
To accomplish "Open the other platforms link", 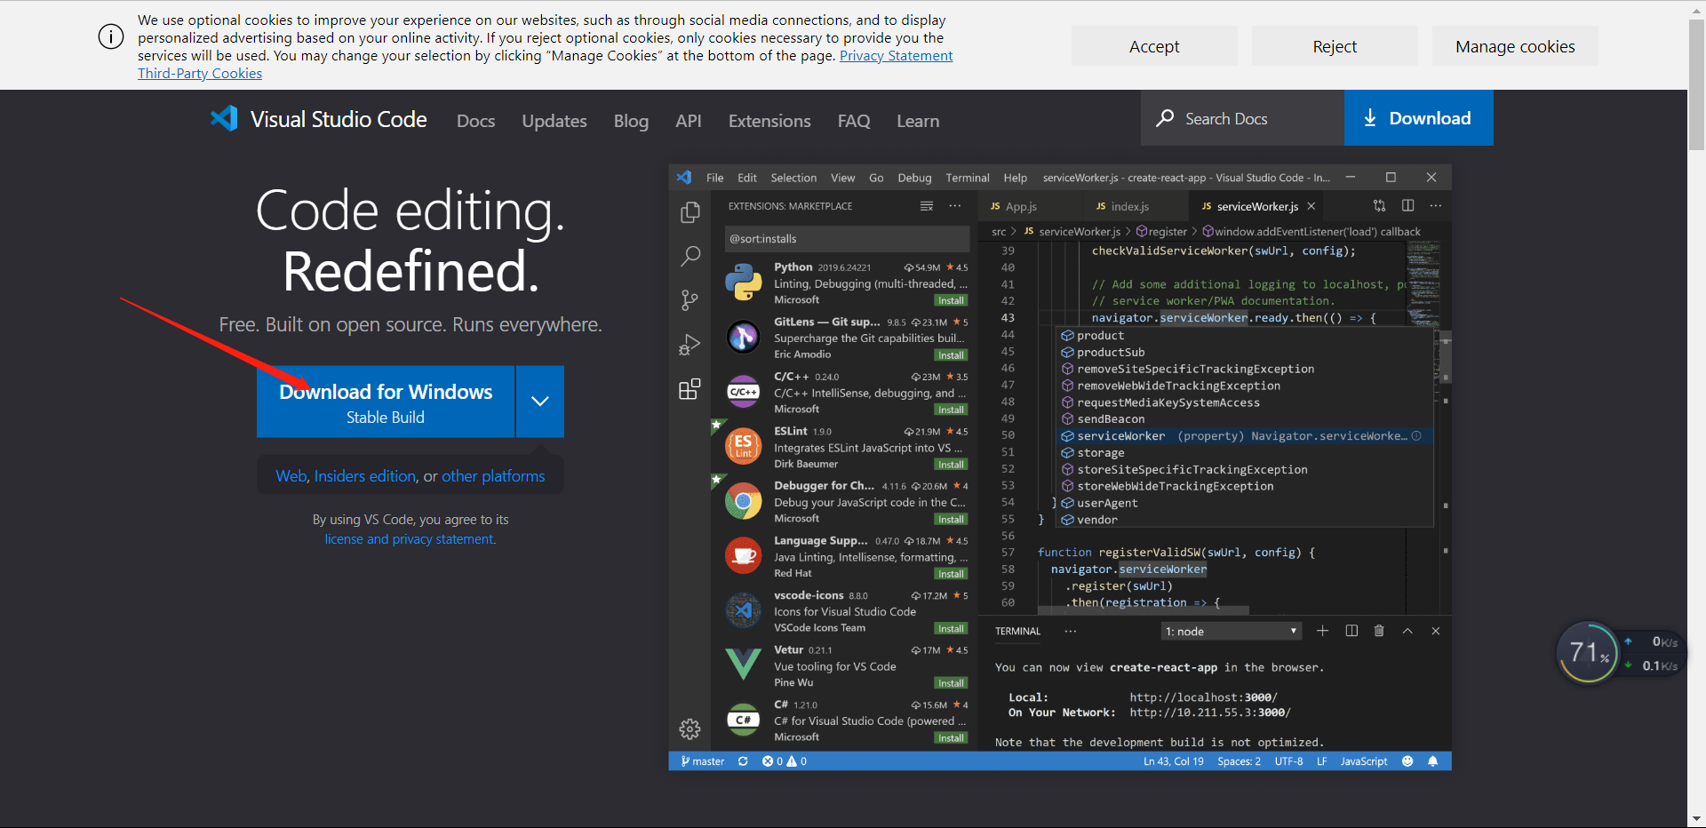I will pos(493,476).
